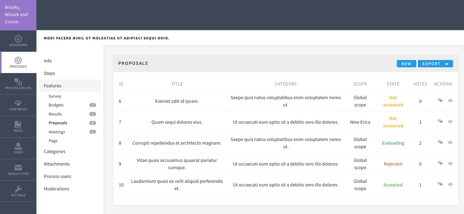Open Settings from the sidebar wrench icon
Screen dimensions: 464x214
pyautogui.click(x=18, y=191)
